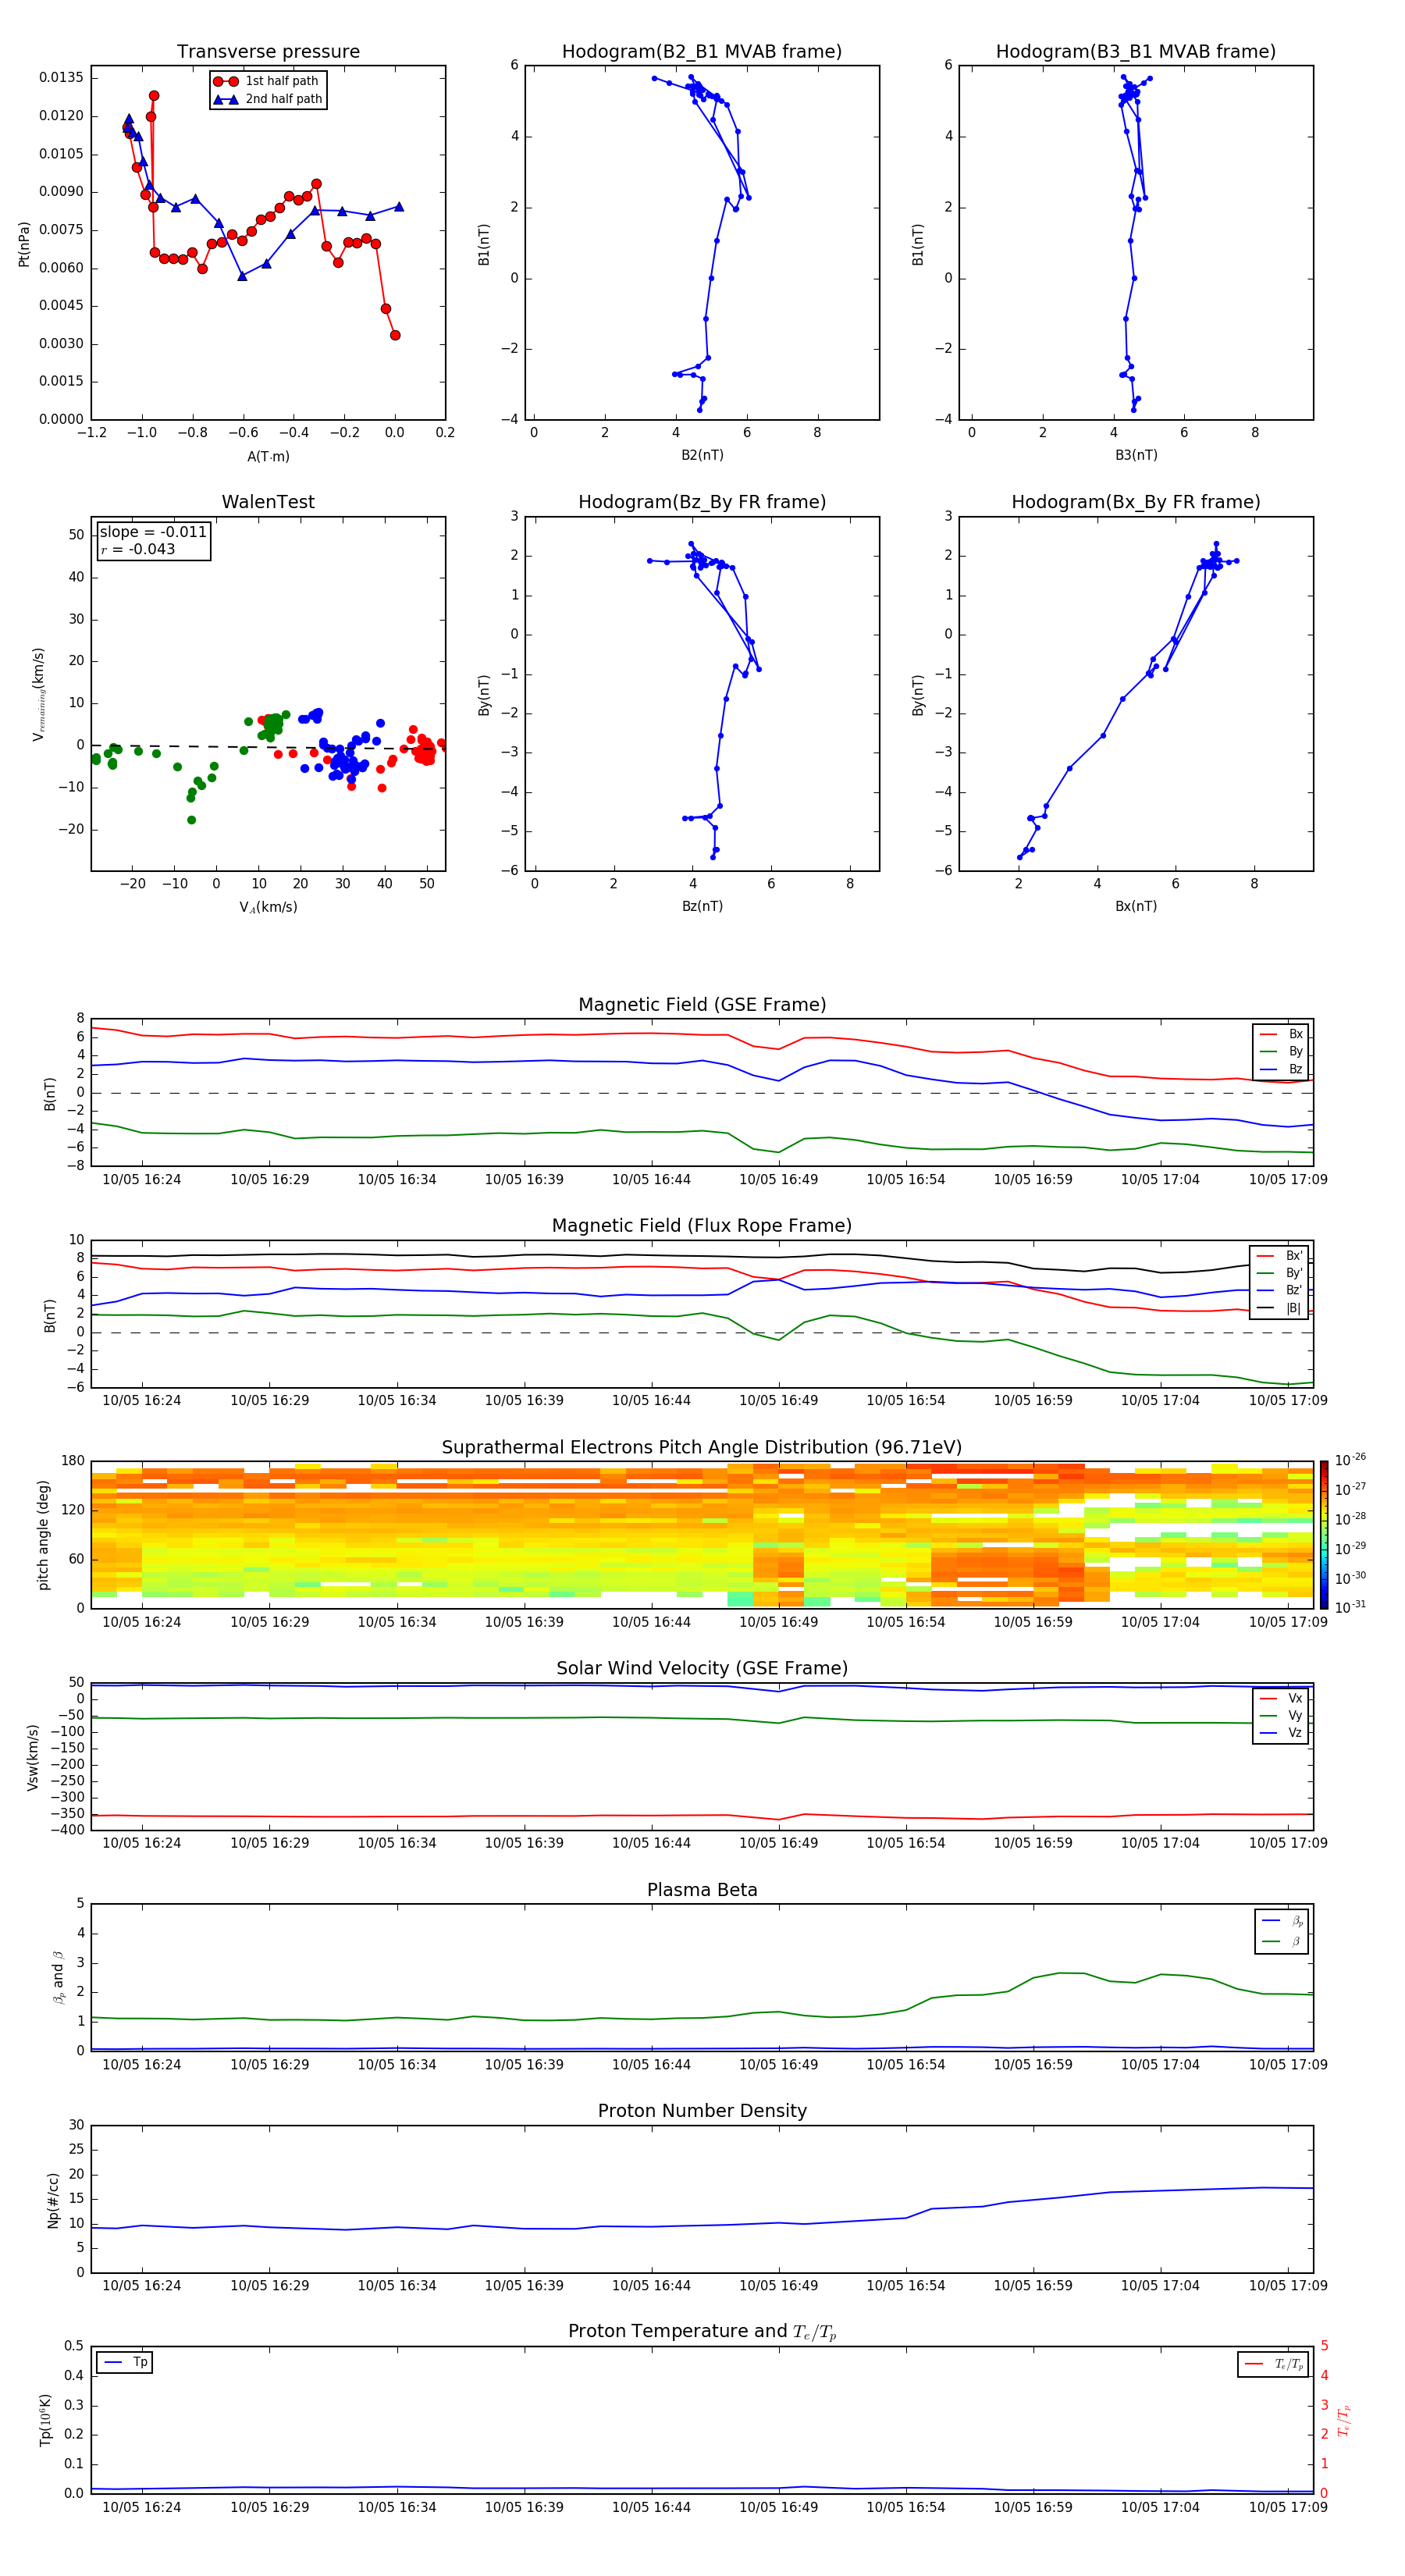Click the 'Tp(10^6K)' y-axis label
Image resolution: width=1405 pixels, height=2576 pixels.
click(x=45, y=2420)
